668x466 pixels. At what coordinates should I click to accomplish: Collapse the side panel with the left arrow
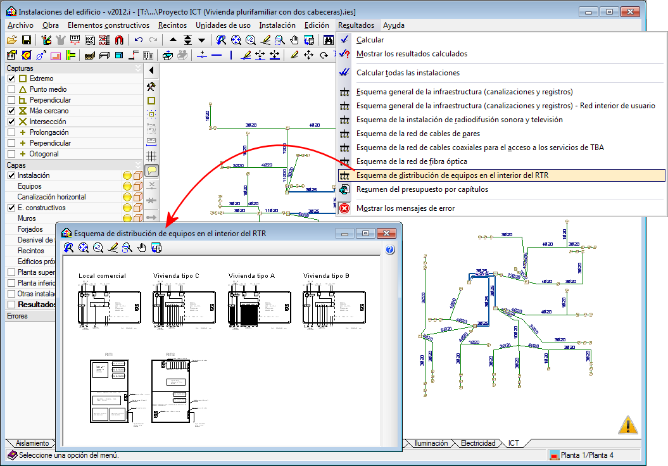coord(151,70)
